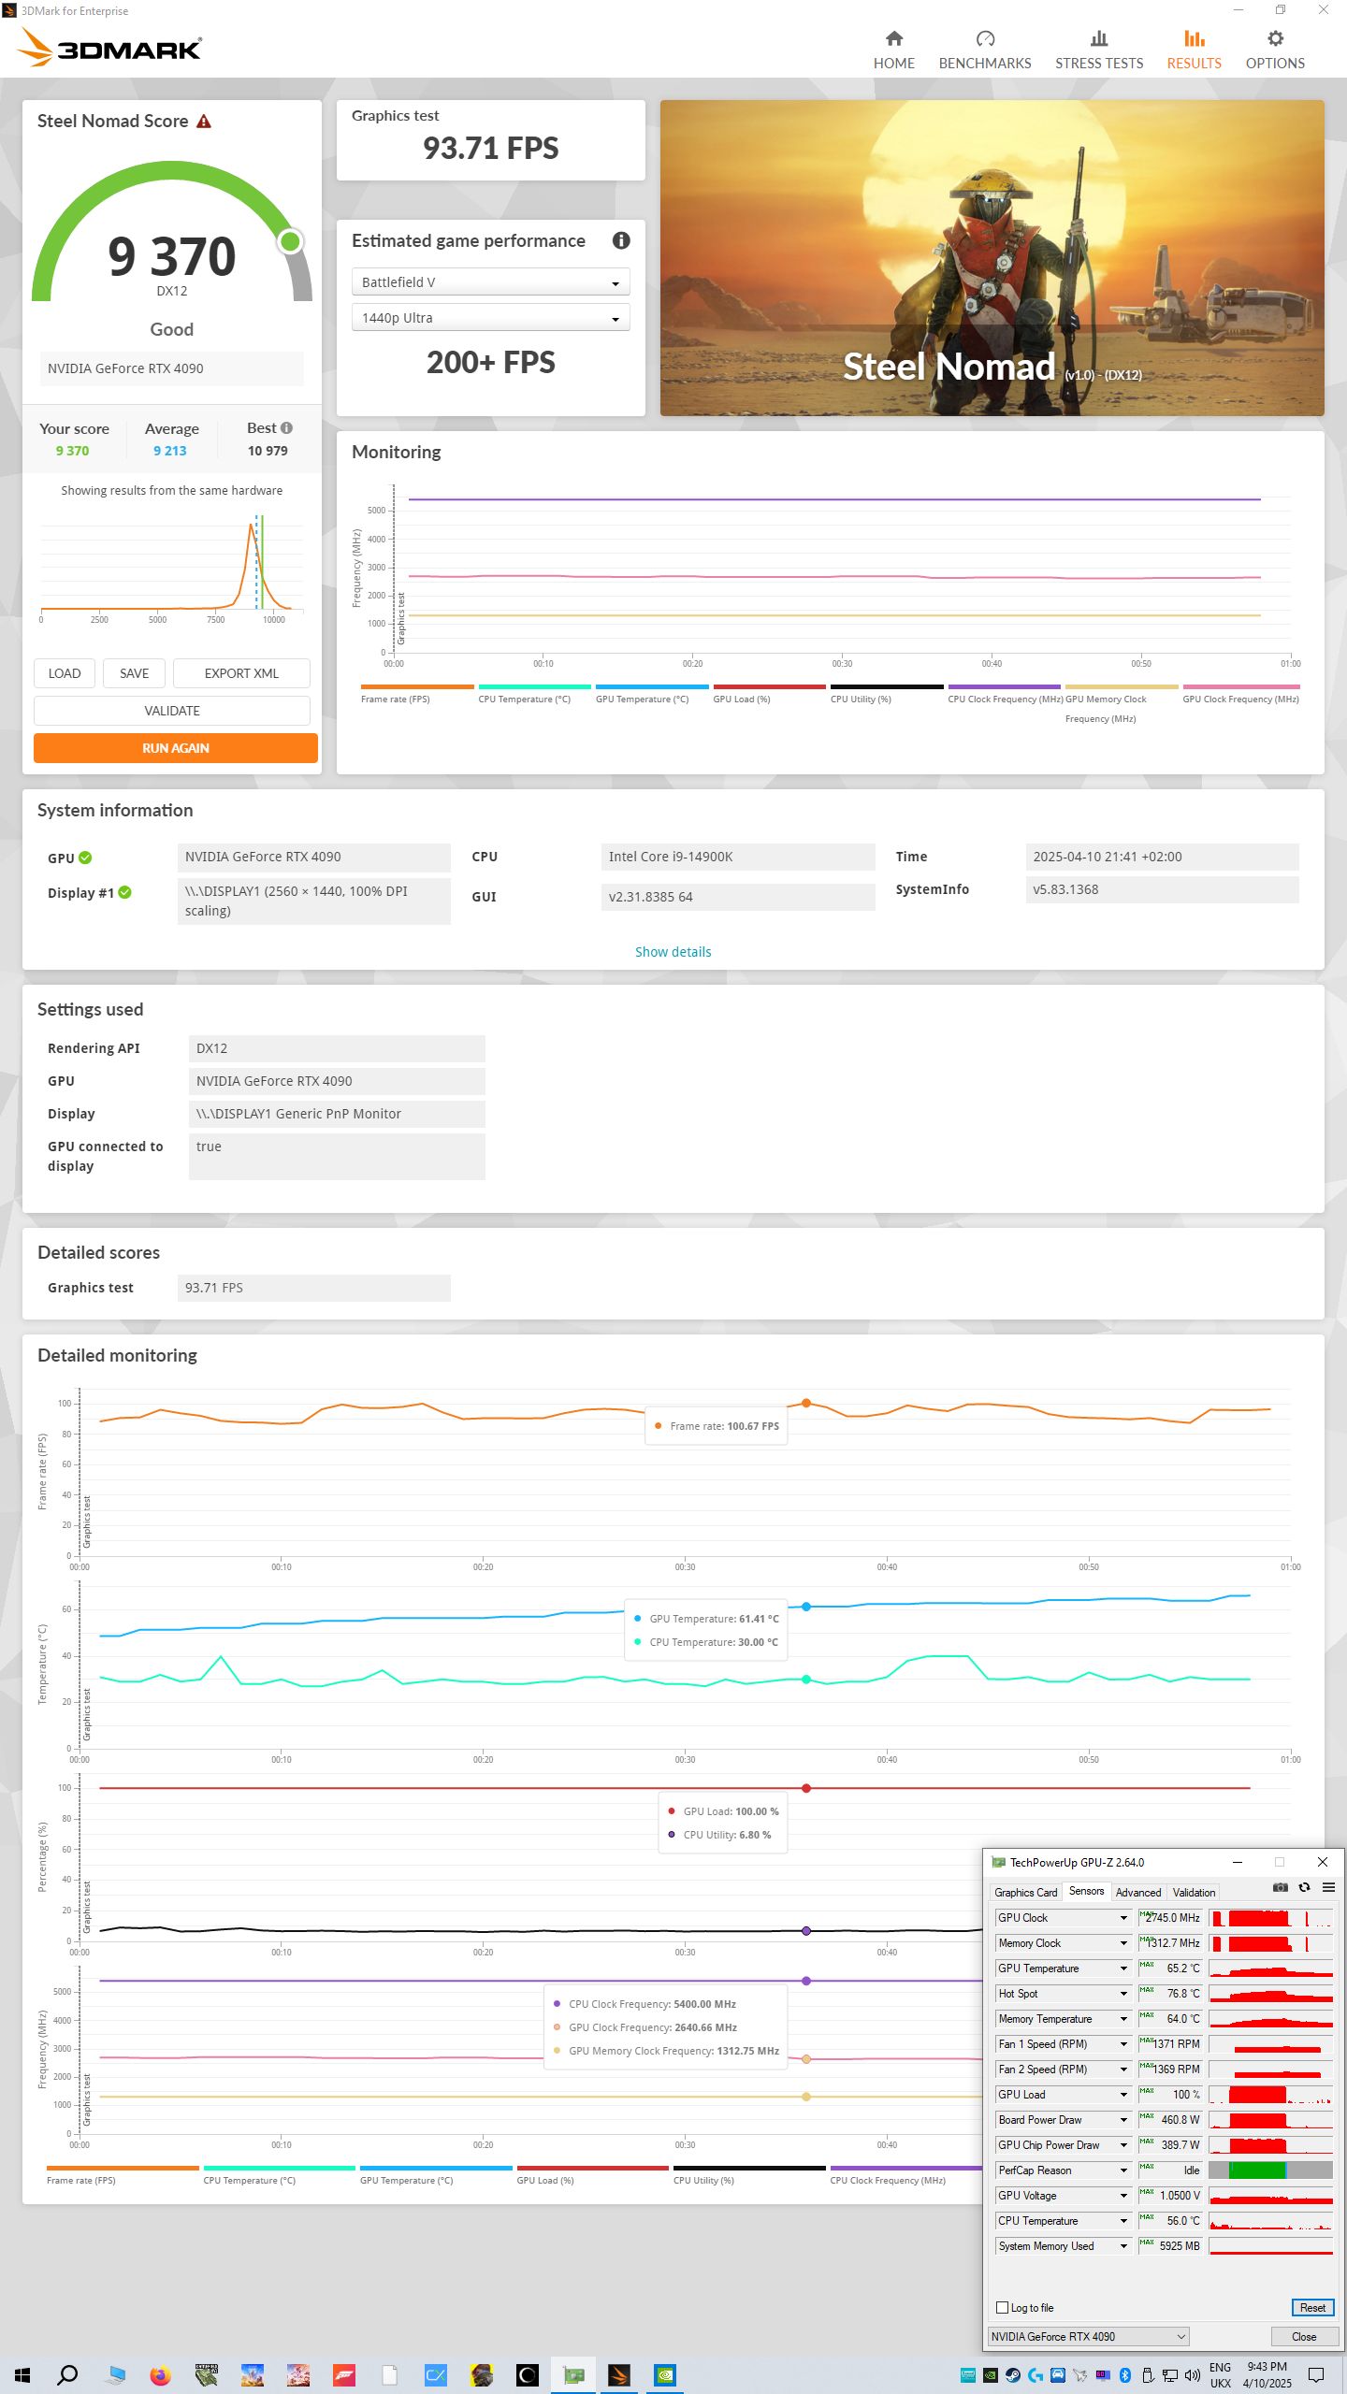Click the Estimated game performance info icon
The height and width of the screenshot is (2394, 1347).
[621, 240]
